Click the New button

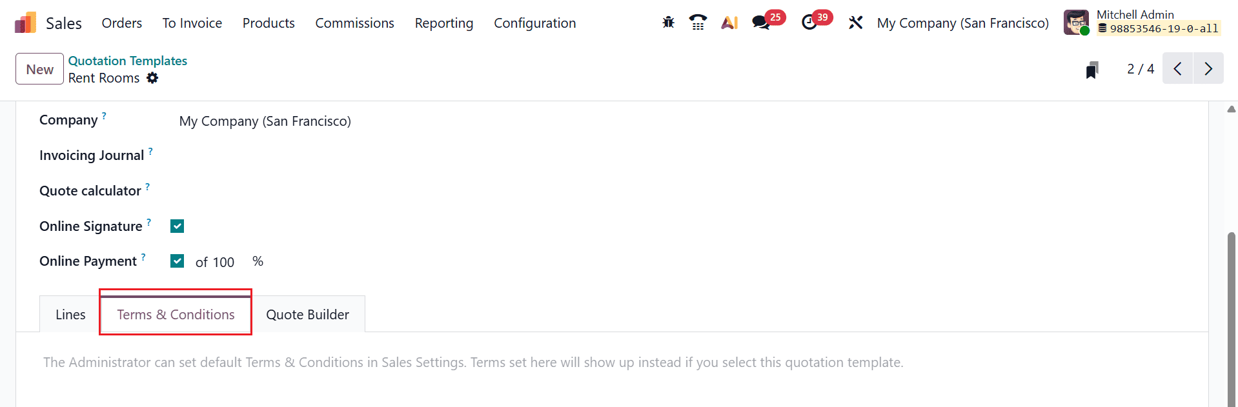(39, 68)
